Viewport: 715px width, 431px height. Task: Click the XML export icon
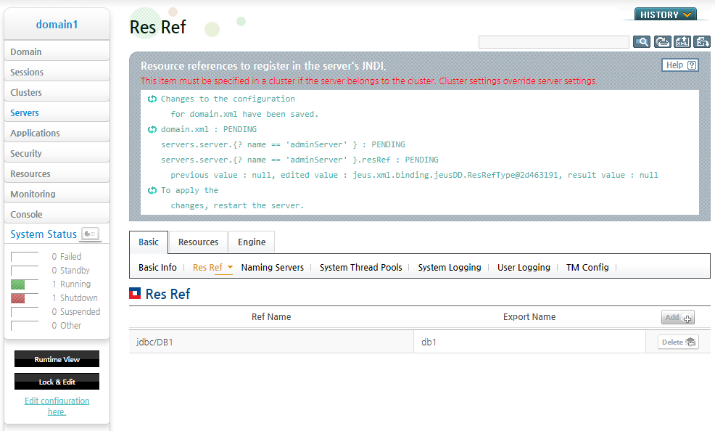point(682,42)
